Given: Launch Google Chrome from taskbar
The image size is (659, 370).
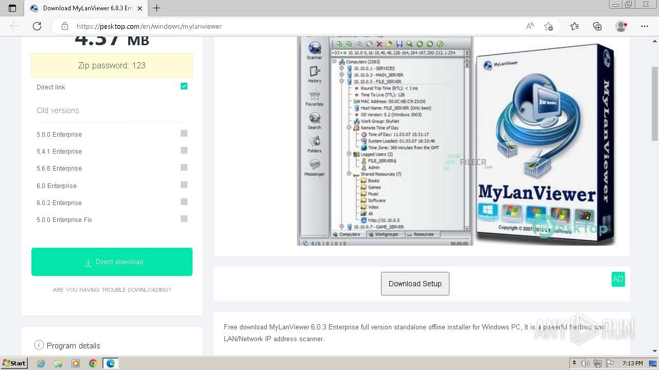Looking at the screenshot, I should pos(93,363).
